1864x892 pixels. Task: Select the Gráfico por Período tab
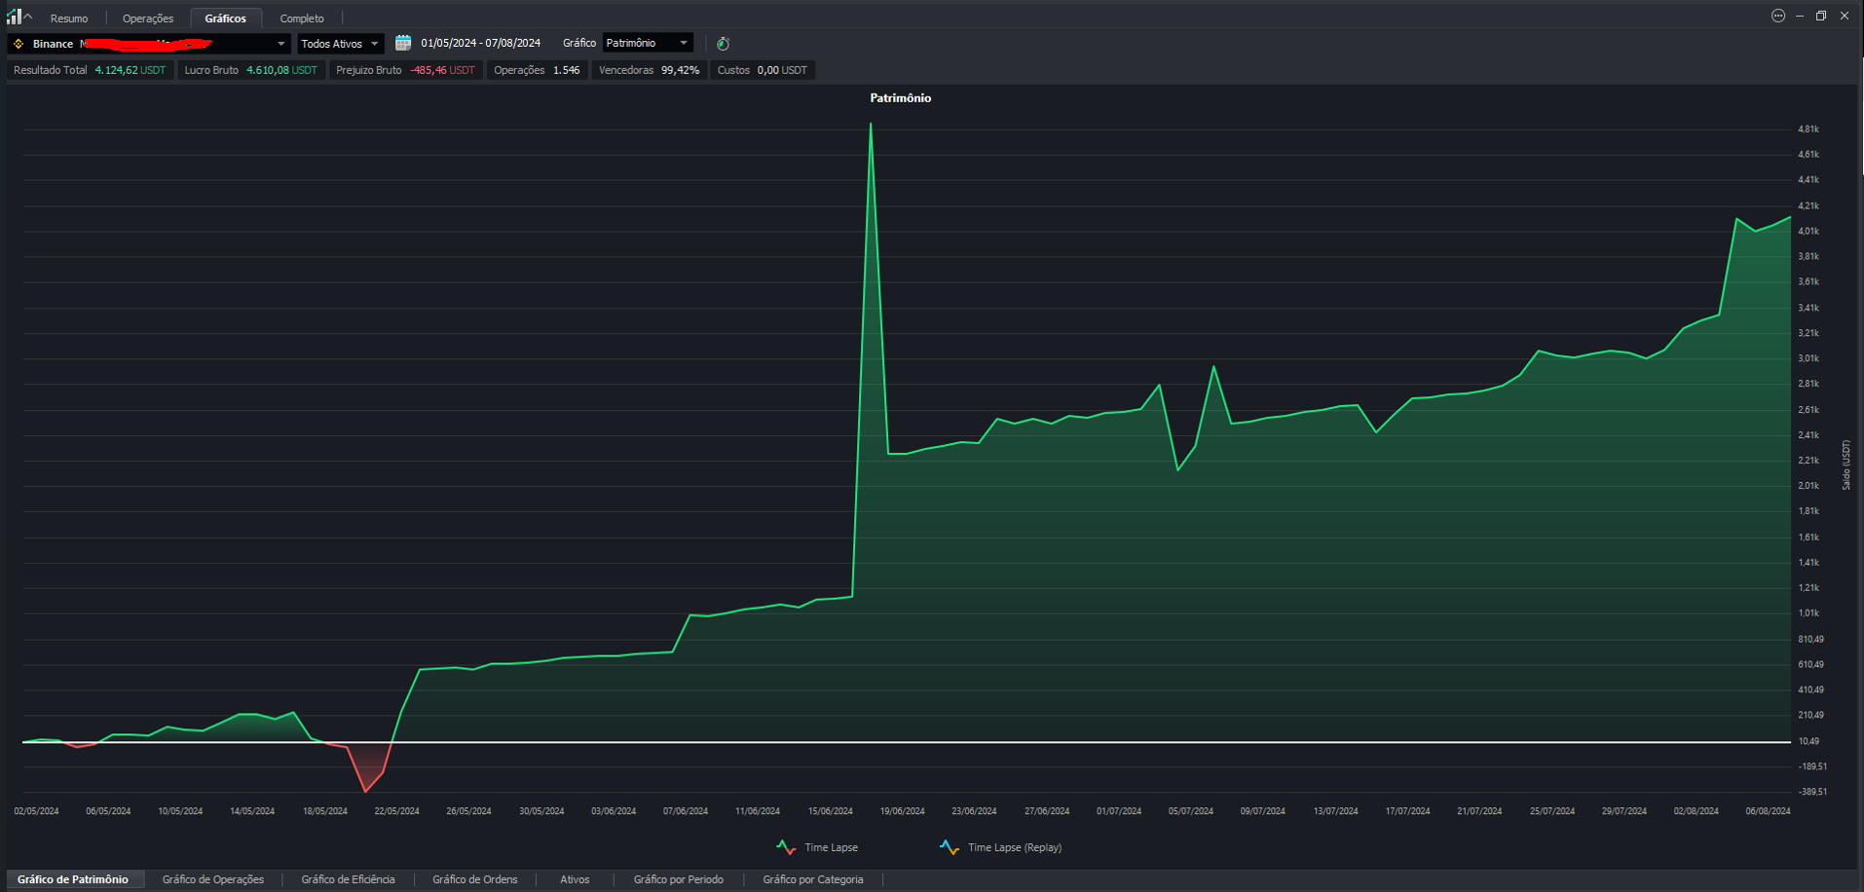point(678,879)
